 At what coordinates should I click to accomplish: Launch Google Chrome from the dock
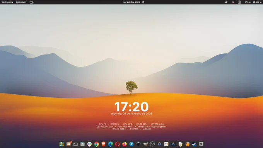click(x=96, y=144)
